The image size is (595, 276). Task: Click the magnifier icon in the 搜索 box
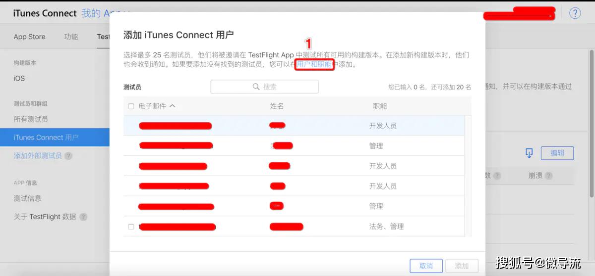pyautogui.click(x=256, y=87)
